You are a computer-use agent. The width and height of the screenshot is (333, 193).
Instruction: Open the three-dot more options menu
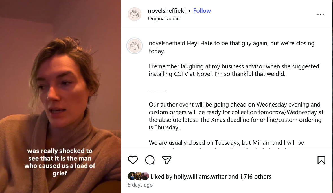[x=321, y=14]
